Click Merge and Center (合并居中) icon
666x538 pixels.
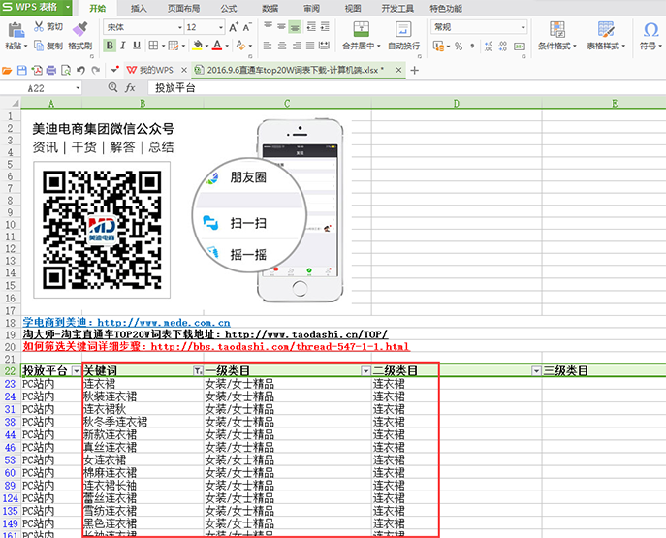point(362,29)
